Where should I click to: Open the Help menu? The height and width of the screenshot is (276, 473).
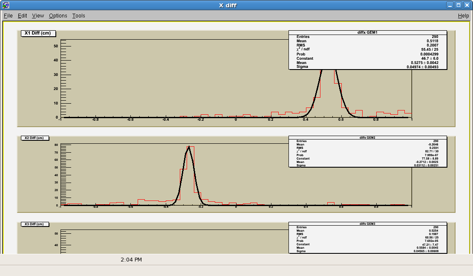point(463,16)
